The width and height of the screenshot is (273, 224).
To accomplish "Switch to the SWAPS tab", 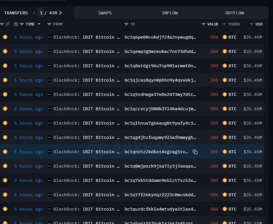I will 105,13.
